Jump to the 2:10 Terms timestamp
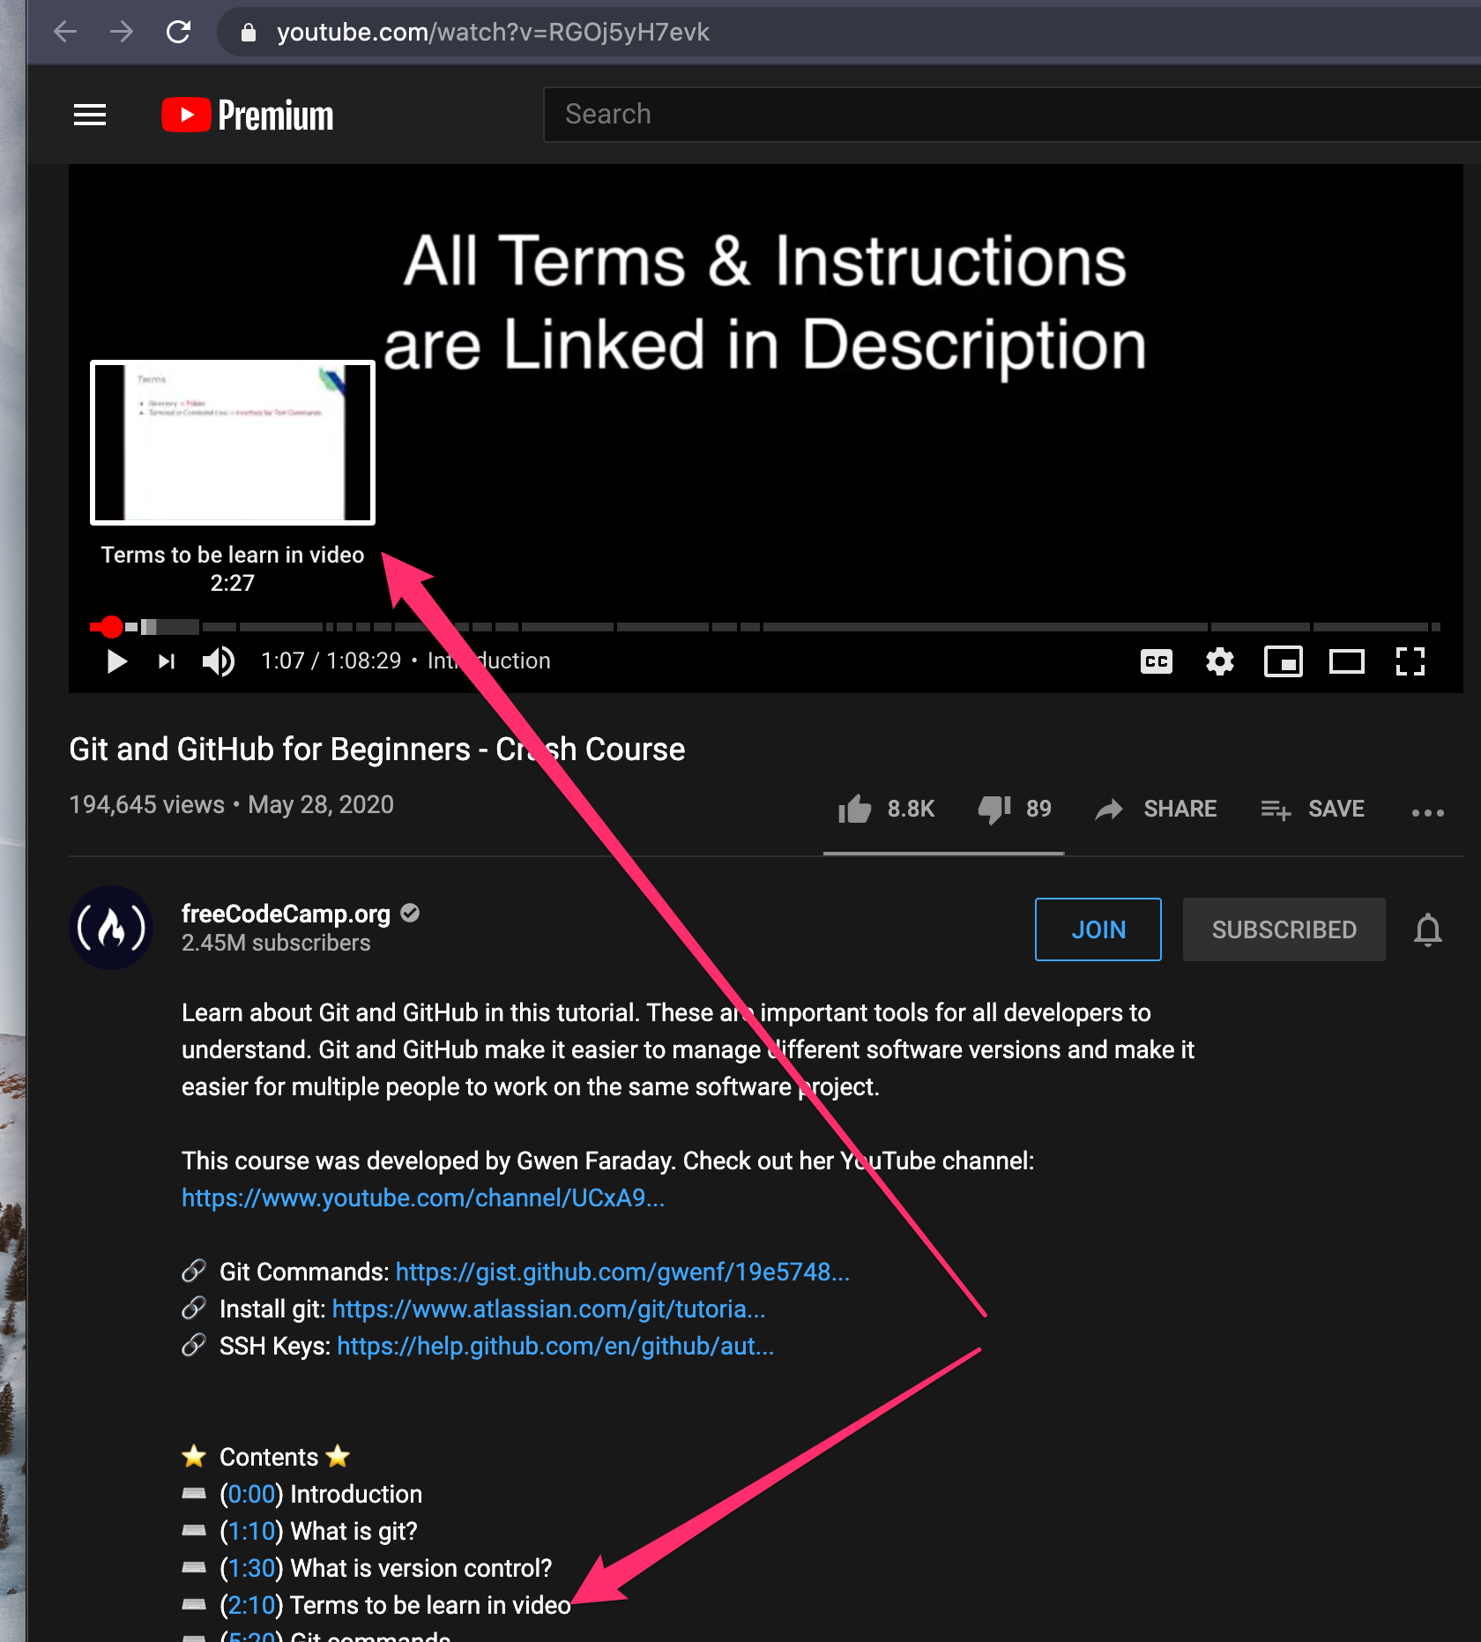The height and width of the screenshot is (1642, 1481). 250,1605
